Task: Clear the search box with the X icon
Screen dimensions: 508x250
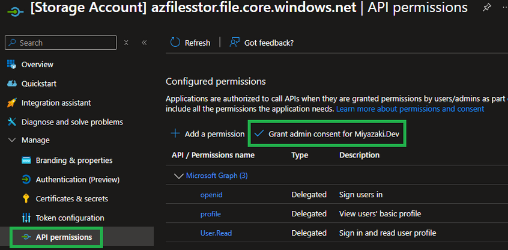Action: [x=126, y=43]
